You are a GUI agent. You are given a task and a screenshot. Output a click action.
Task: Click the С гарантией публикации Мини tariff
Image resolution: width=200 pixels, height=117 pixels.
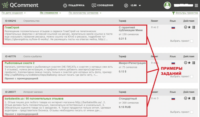pyautogui.click(x=131, y=29)
